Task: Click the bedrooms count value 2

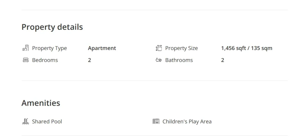Action: coord(90,60)
